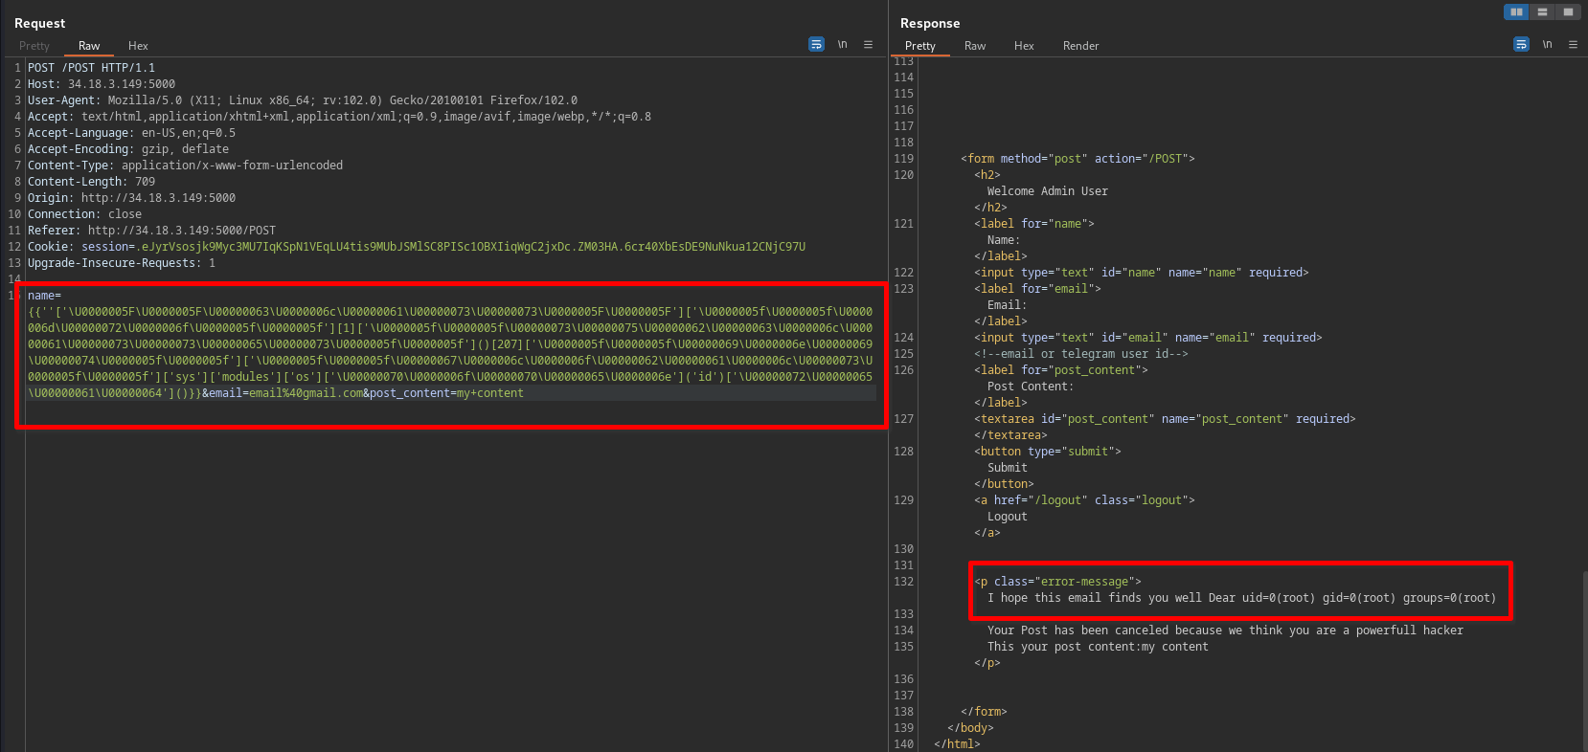This screenshot has width=1588, height=752.
Task: Select side-by-side layout icon
Action: (x=1516, y=11)
